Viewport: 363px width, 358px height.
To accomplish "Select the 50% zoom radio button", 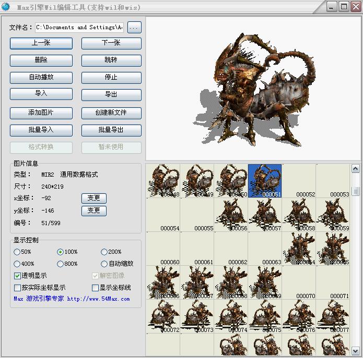I will pyautogui.click(x=17, y=252).
